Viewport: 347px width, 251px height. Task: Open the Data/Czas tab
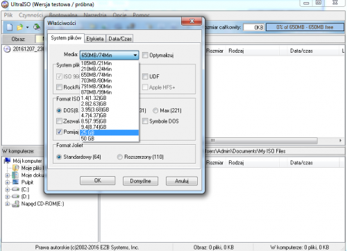point(120,39)
